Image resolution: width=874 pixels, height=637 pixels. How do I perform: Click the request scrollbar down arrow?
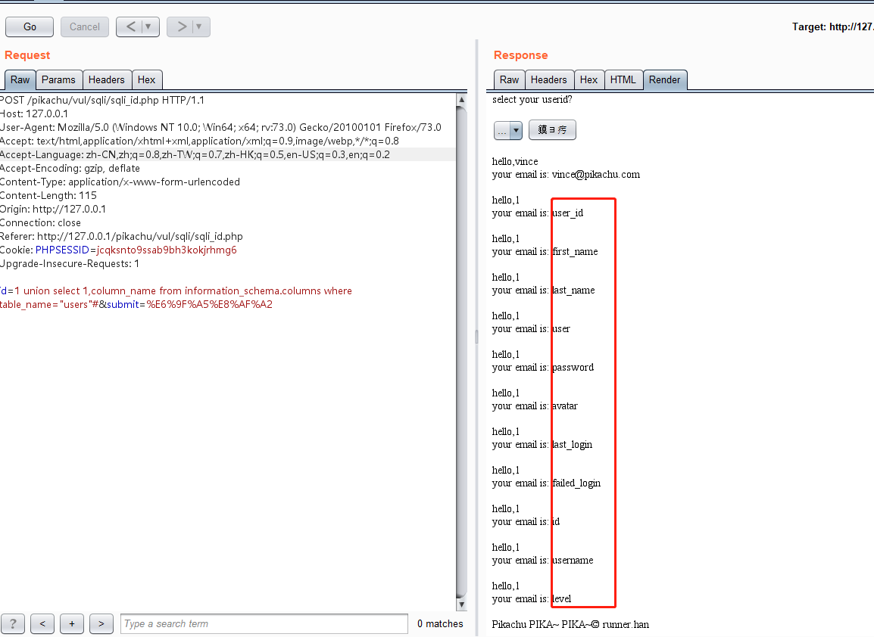tap(461, 604)
